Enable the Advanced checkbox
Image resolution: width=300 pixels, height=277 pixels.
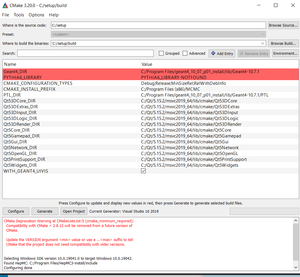(x=185, y=54)
